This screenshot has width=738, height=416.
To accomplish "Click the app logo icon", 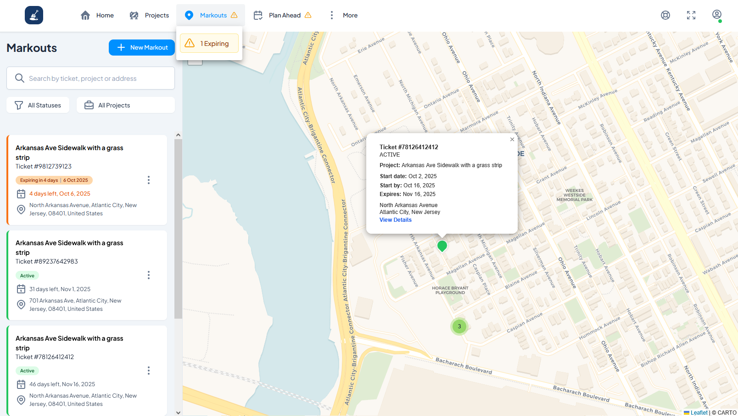I will (x=34, y=15).
